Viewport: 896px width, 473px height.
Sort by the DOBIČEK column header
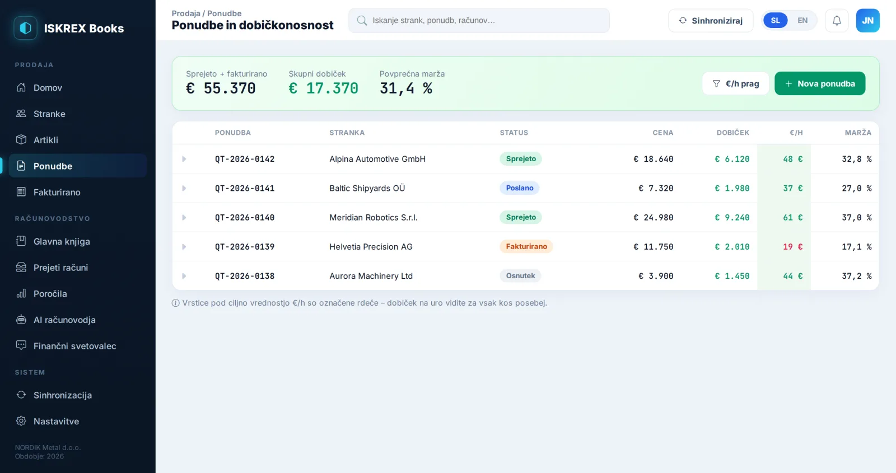pos(732,133)
